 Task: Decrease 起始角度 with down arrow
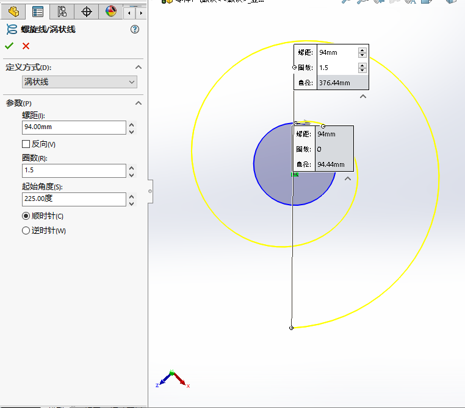point(132,203)
